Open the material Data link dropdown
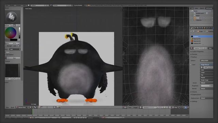 (x=210, y=48)
